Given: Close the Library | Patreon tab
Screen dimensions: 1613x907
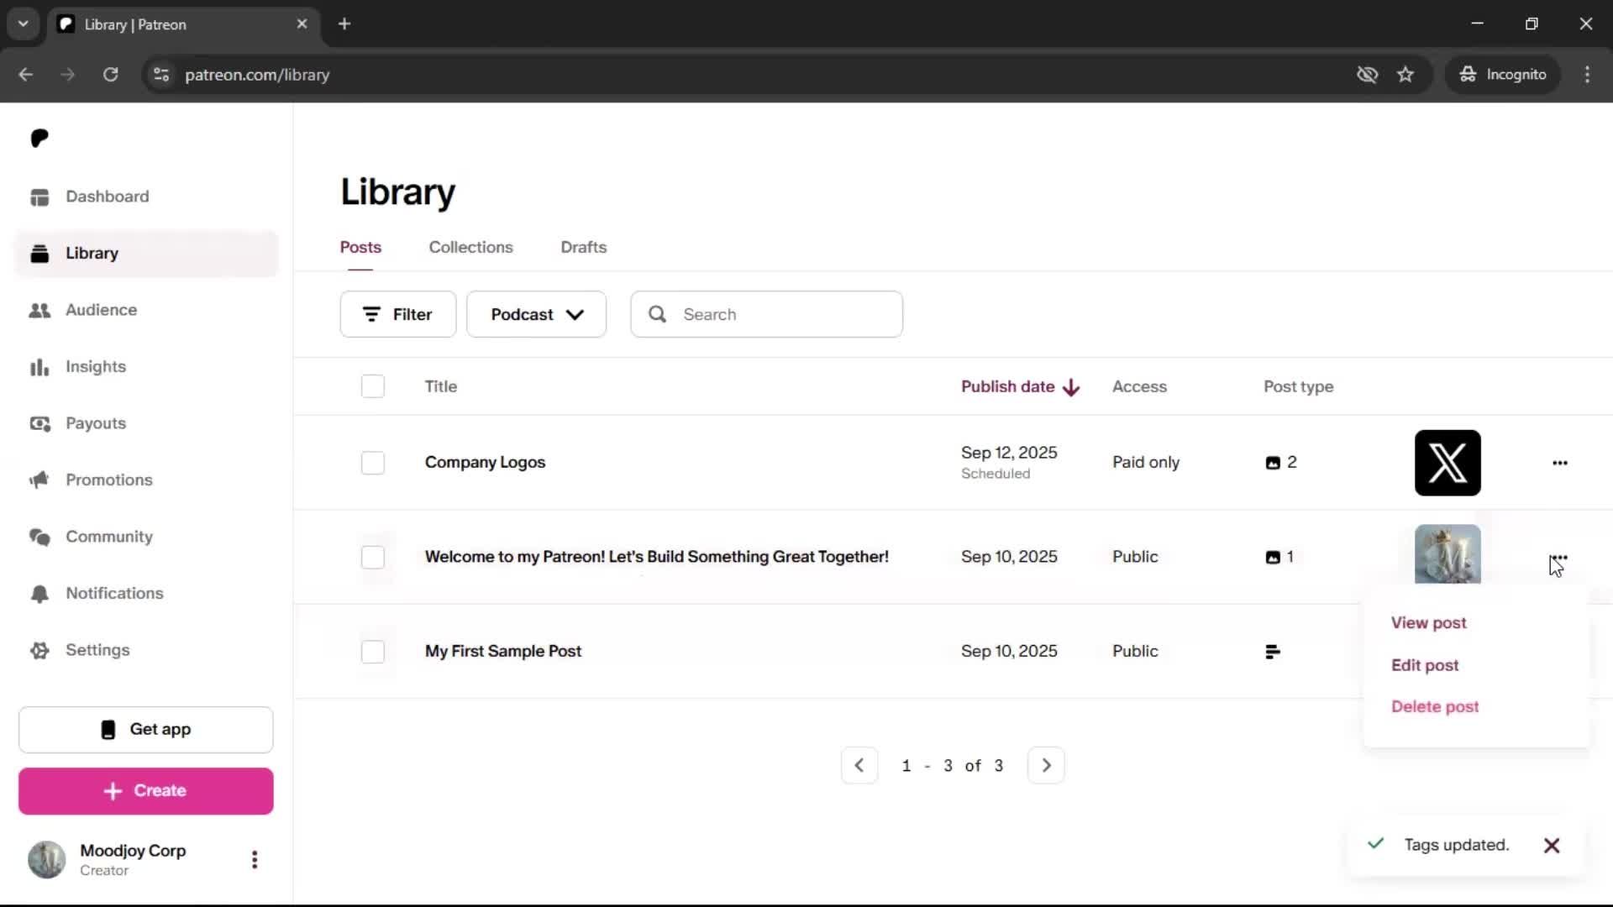Looking at the screenshot, I should 302,24.
